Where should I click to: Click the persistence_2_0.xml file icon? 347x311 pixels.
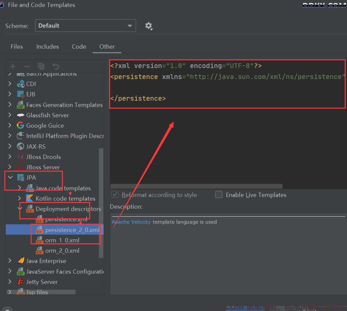(39, 230)
